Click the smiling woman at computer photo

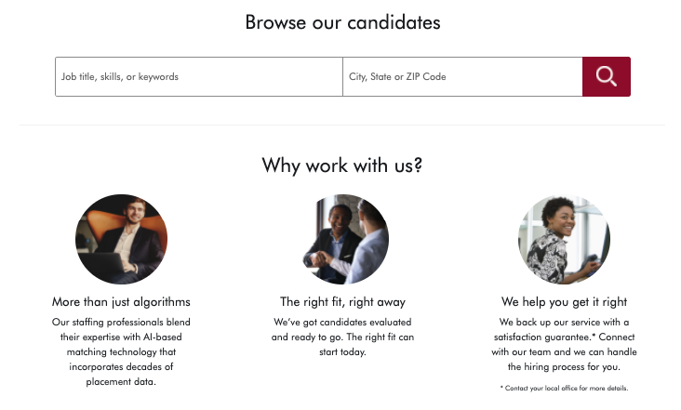click(x=564, y=239)
